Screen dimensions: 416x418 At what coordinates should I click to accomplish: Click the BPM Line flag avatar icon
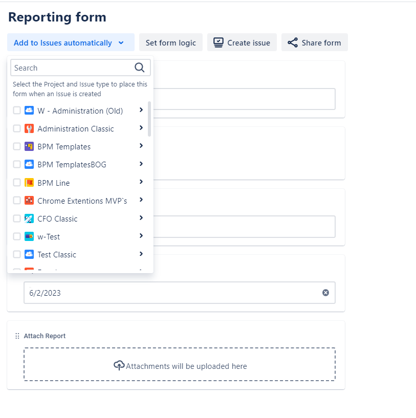coord(30,182)
